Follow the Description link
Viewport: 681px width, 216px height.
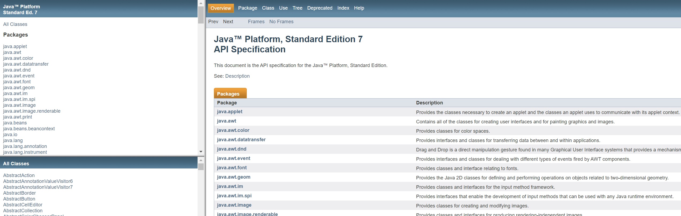click(237, 76)
